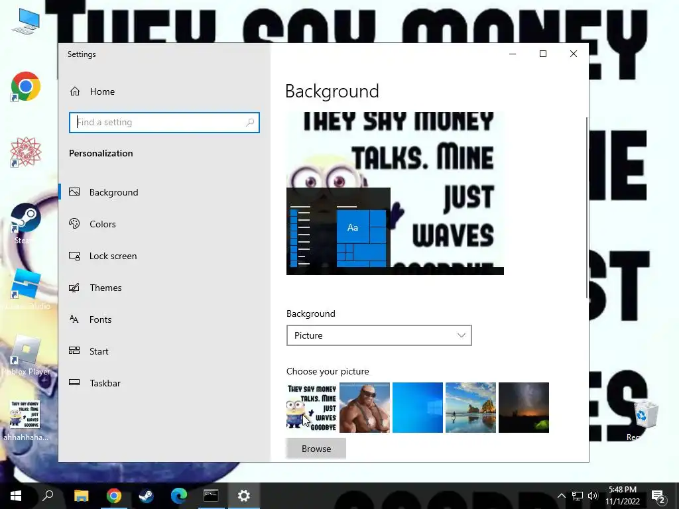Screen dimensions: 679x509
Task: Click the Colors palette icon
Action: pyautogui.click(x=74, y=223)
